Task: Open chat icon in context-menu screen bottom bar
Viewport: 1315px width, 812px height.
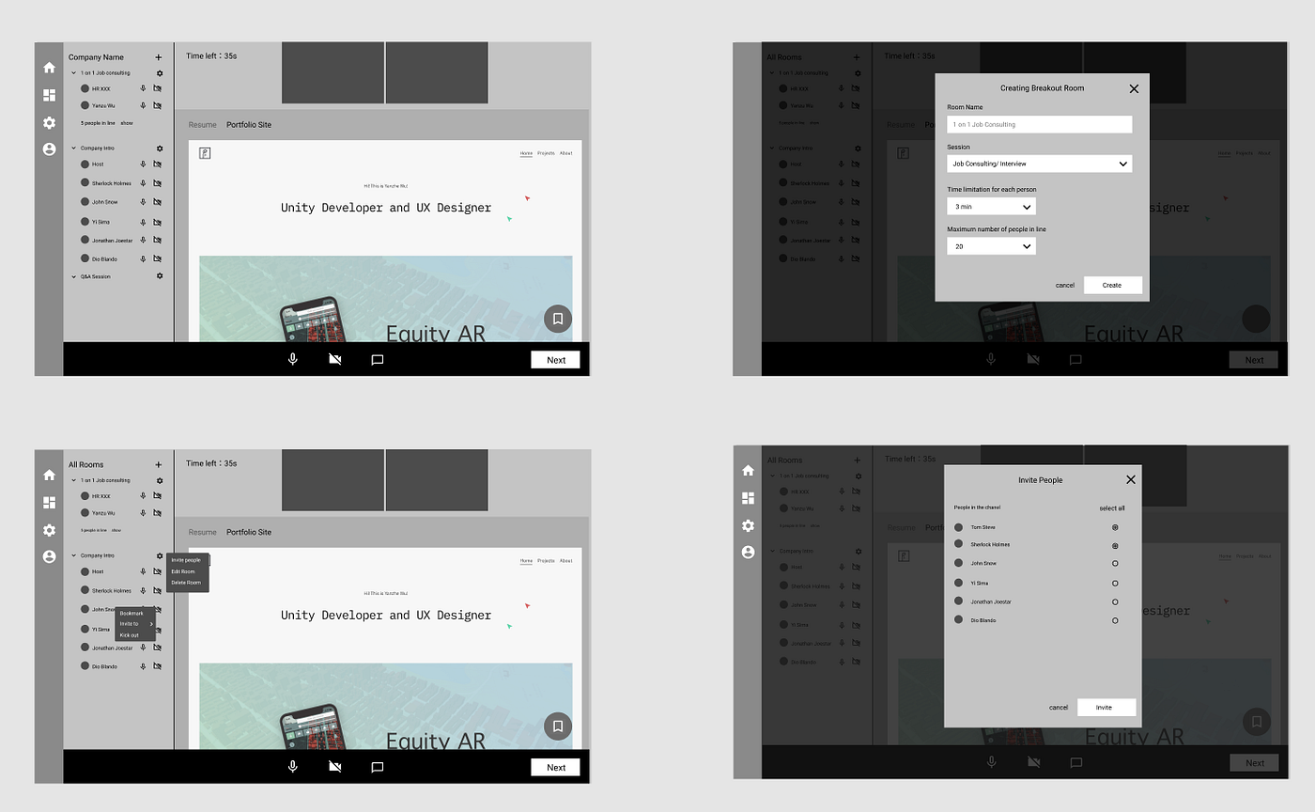Action: click(x=378, y=767)
